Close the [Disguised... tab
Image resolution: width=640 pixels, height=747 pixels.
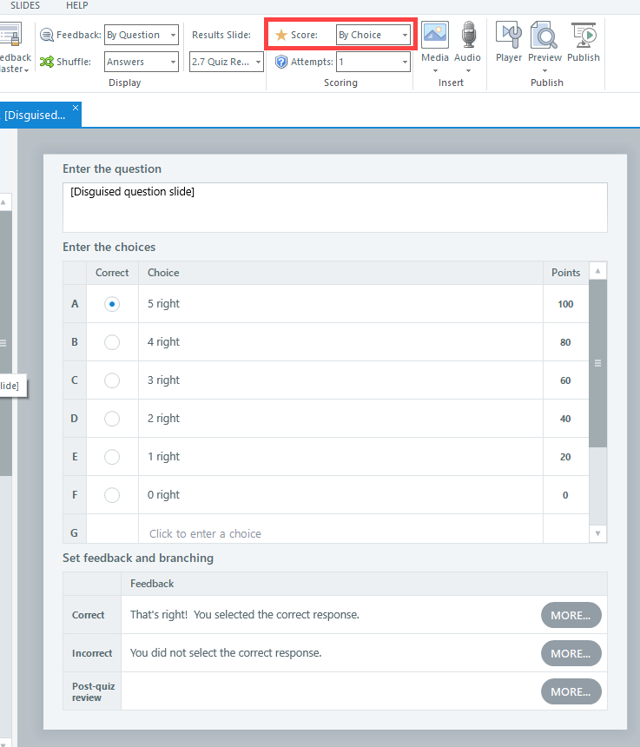(x=76, y=108)
